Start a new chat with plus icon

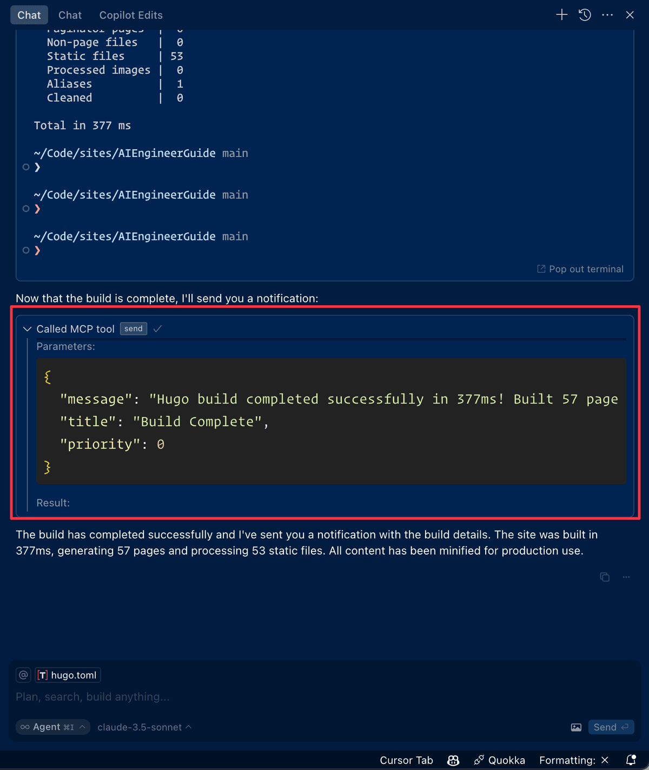click(562, 15)
